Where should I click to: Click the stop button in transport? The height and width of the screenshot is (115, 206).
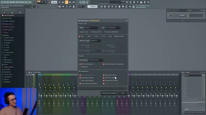click(46, 2)
